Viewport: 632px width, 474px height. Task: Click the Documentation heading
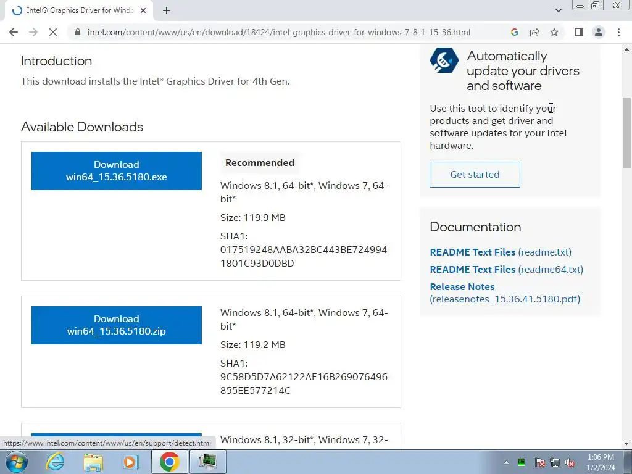pyautogui.click(x=475, y=227)
